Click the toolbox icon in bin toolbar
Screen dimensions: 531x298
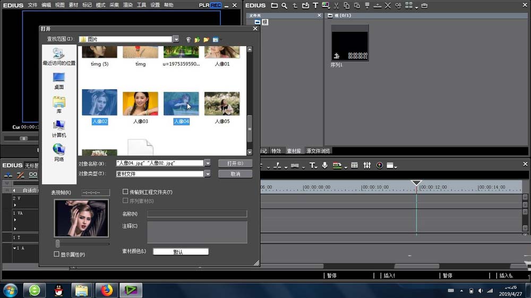click(x=424, y=5)
